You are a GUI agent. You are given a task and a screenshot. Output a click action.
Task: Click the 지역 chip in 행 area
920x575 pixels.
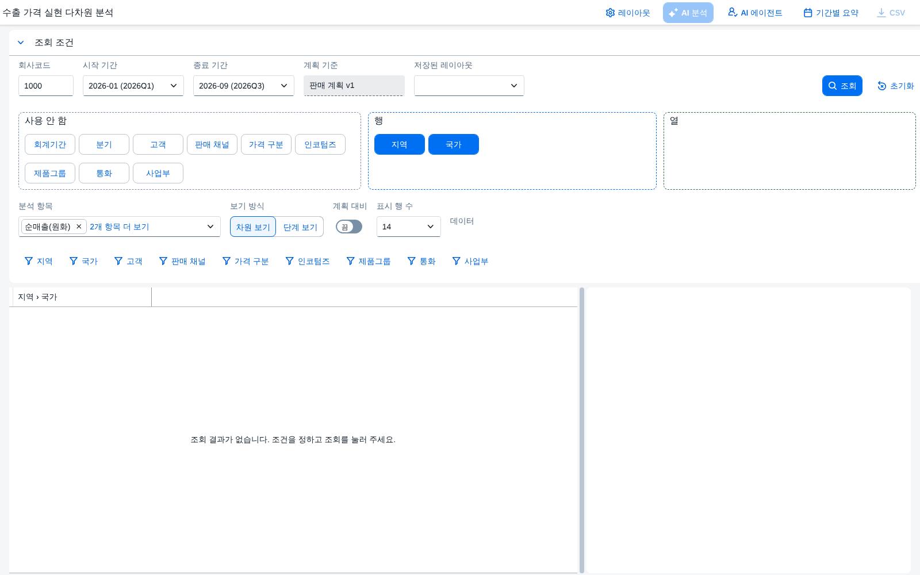(400, 144)
